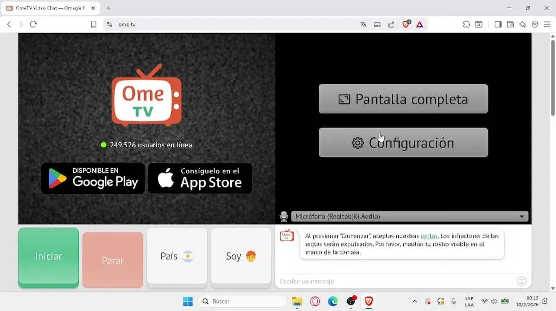Screen dimensions: 556x311
Task: Click the microphone in-use tray icon
Action: point(454,301)
